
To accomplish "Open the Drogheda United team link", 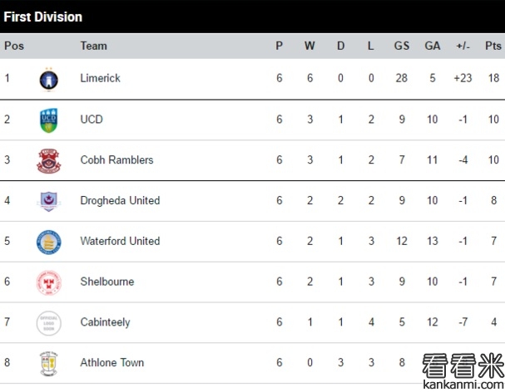I will pos(120,200).
